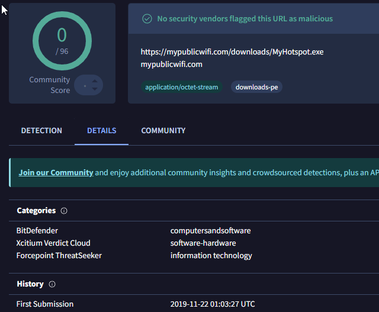Click the green check-circle status icon
Screen dimensions: 379x312
[147, 19]
